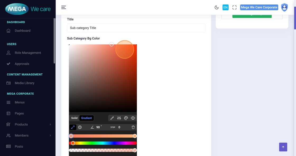Open the EN language selector

225,7
